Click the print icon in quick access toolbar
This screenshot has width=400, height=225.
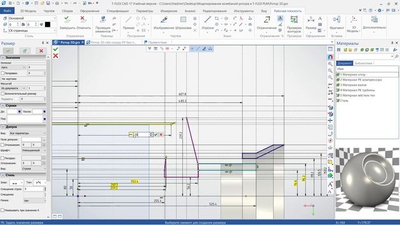point(57,3)
